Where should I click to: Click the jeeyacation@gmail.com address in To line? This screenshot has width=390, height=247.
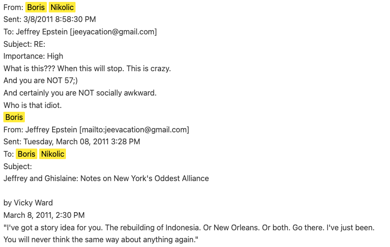point(113,32)
